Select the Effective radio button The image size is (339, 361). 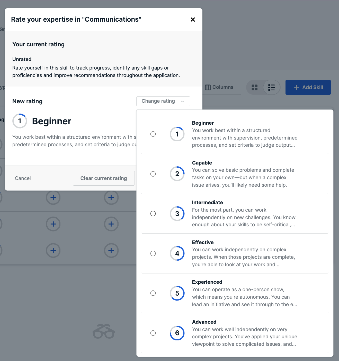pyautogui.click(x=153, y=253)
